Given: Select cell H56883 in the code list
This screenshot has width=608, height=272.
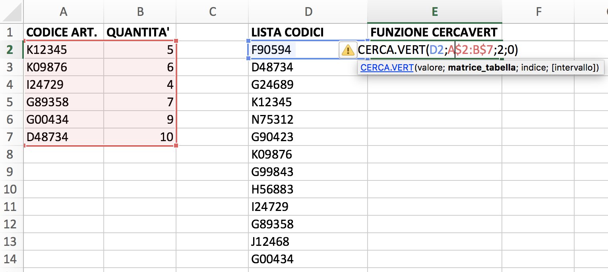Looking at the screenshot, I should 308,189.
